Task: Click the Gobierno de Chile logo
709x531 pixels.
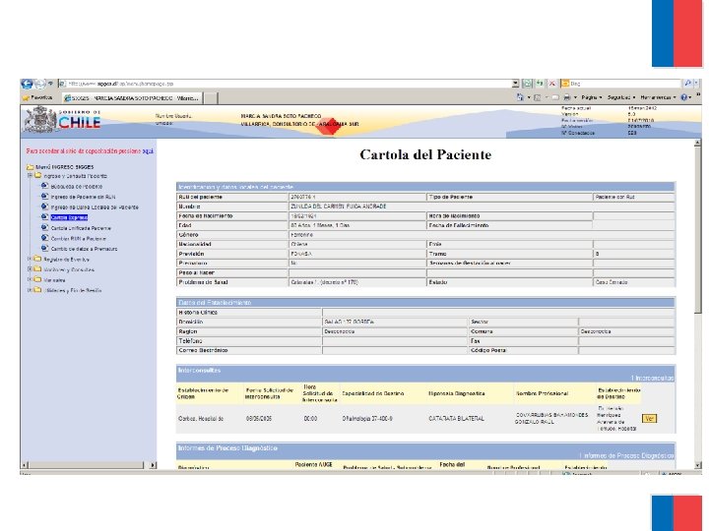Action: [x=62, y=120]
